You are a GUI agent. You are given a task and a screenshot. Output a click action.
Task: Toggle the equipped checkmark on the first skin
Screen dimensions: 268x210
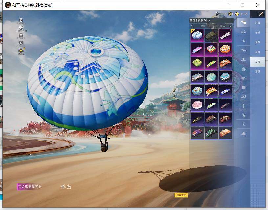pyautogui.click(x=192, y=30)
